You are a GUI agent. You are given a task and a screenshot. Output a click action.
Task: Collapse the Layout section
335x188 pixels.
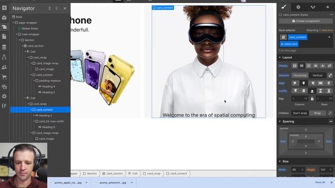tap(280, 57)
